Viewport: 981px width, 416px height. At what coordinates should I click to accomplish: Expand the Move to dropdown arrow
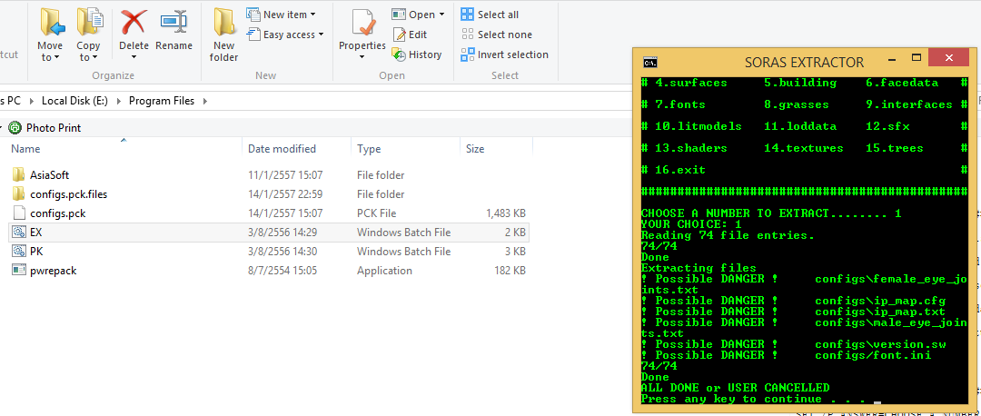click(56, 57)
